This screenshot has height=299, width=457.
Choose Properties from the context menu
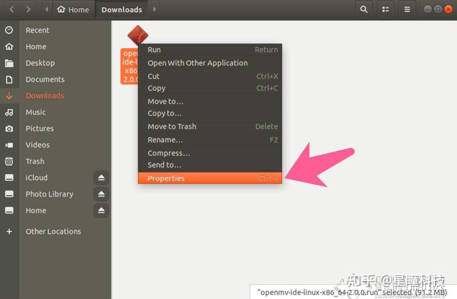[166, 178]
